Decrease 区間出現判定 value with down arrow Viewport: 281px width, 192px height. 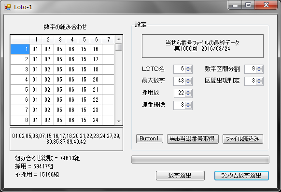tap(259, 83)
